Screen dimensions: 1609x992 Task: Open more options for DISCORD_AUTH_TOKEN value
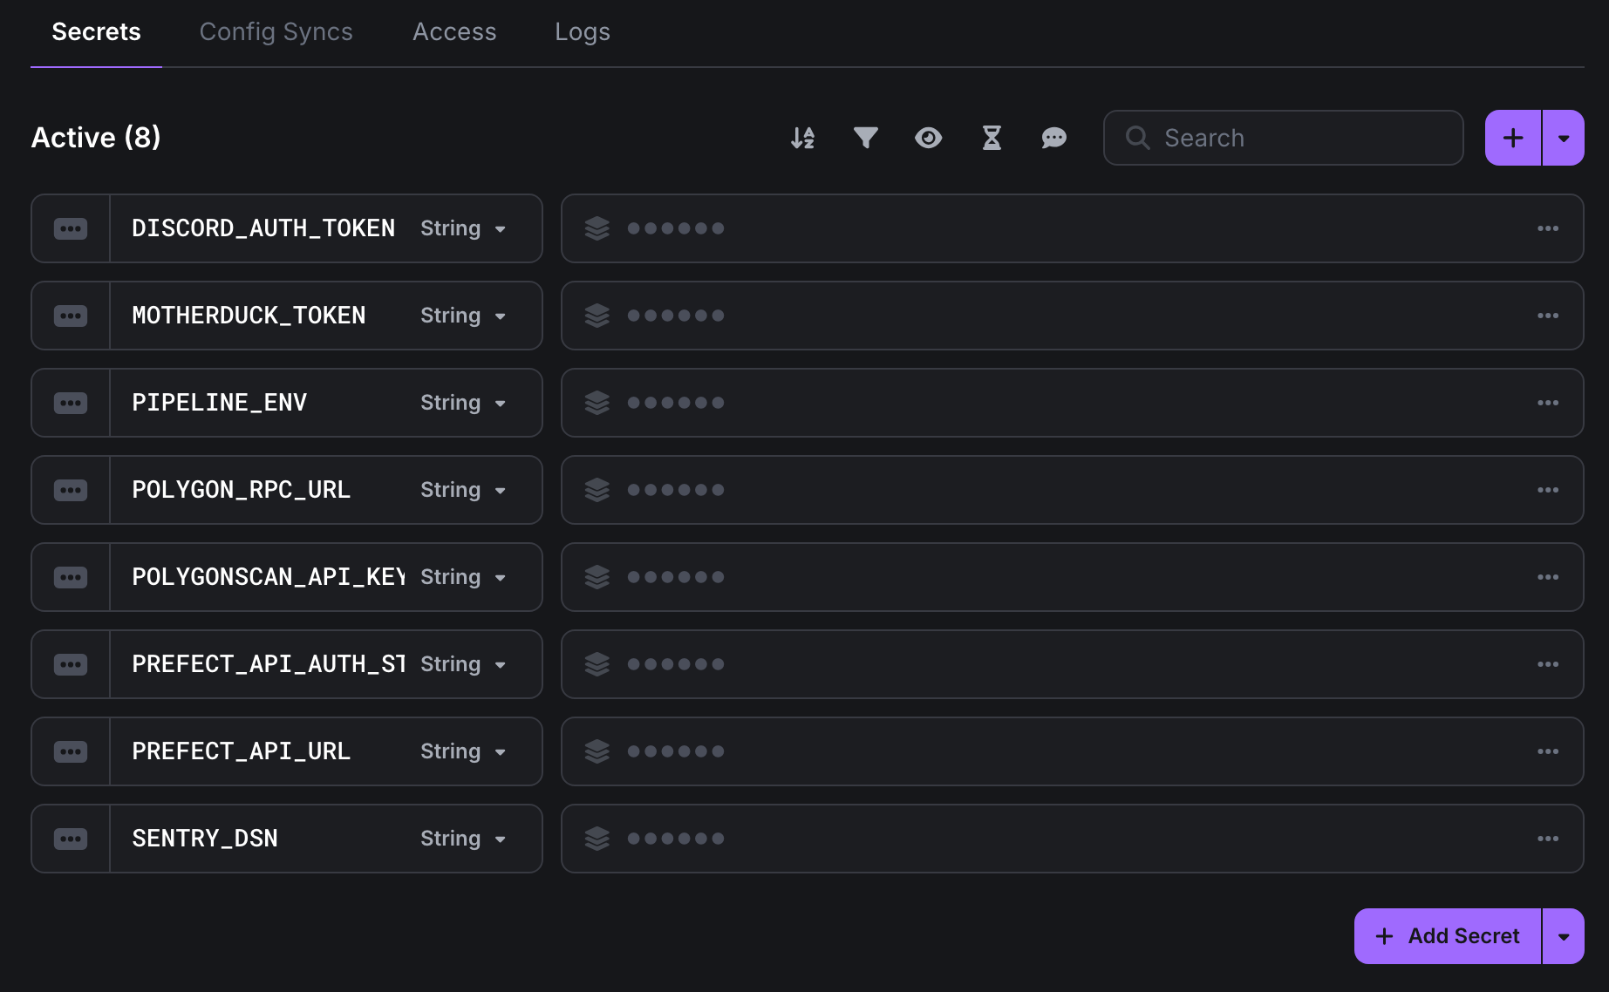point(1548,228)
